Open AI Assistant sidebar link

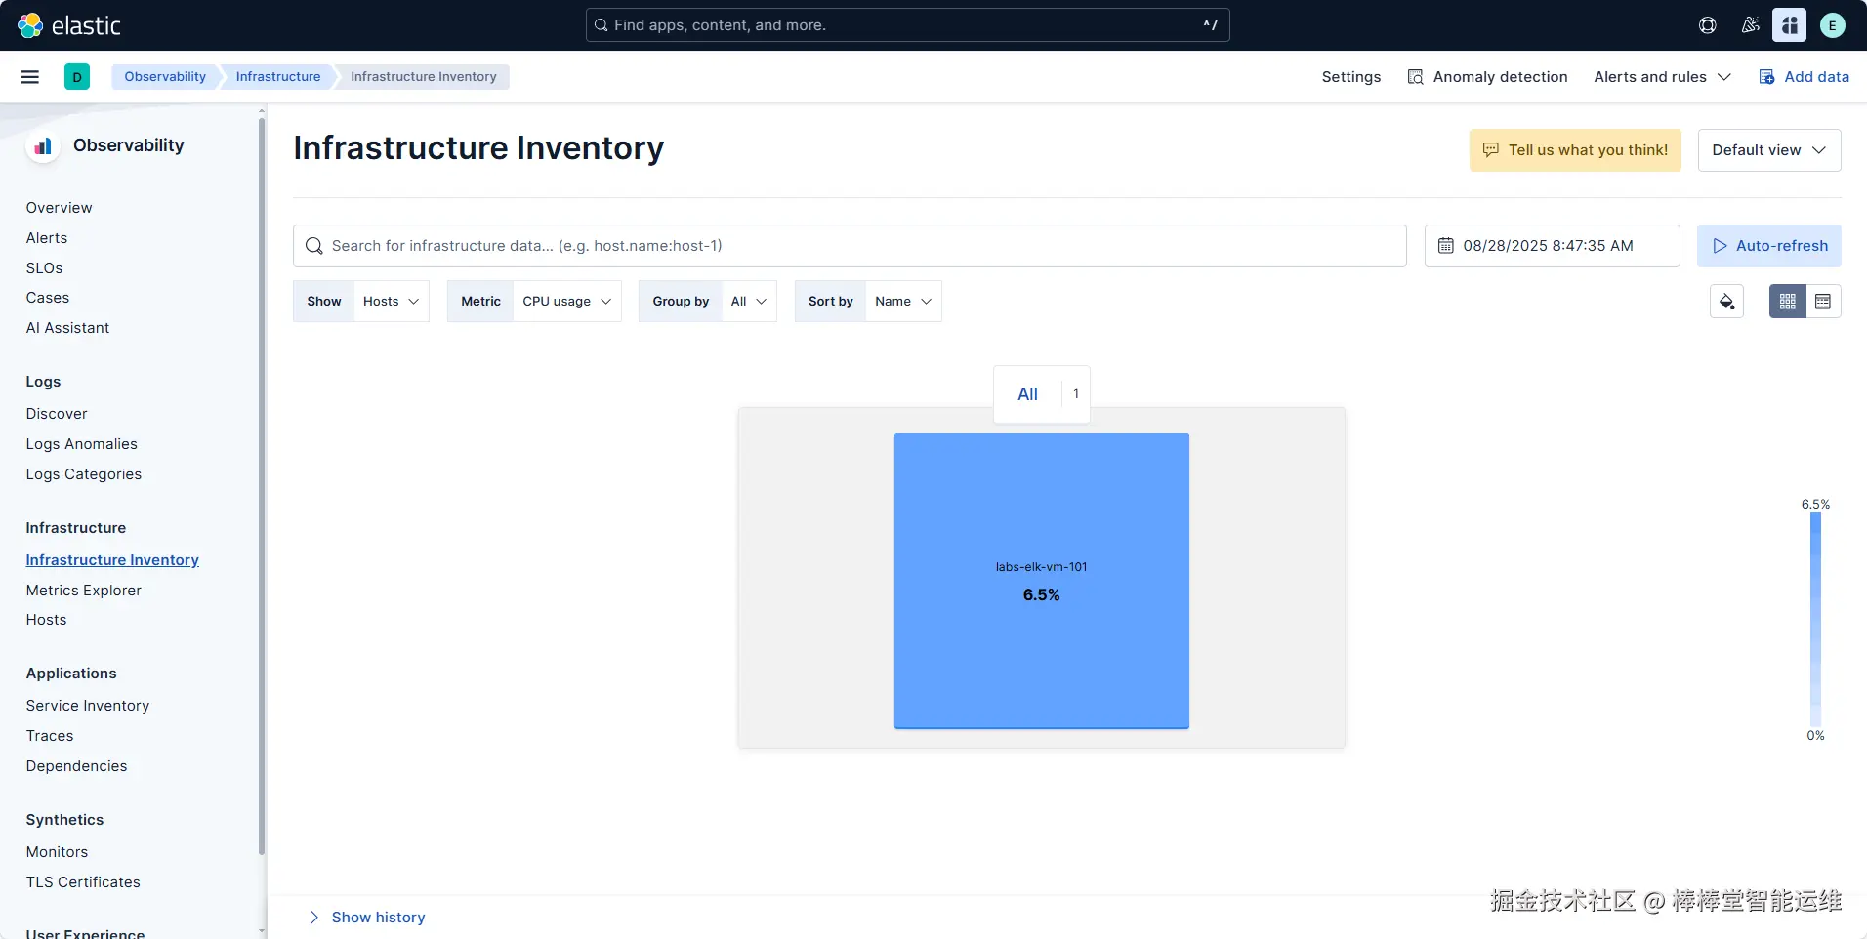(67, 328)
